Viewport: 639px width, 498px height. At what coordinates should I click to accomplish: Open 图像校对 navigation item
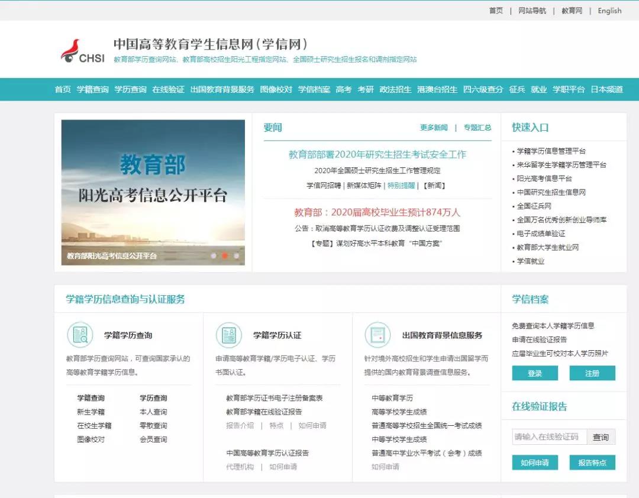coord(276,89)
